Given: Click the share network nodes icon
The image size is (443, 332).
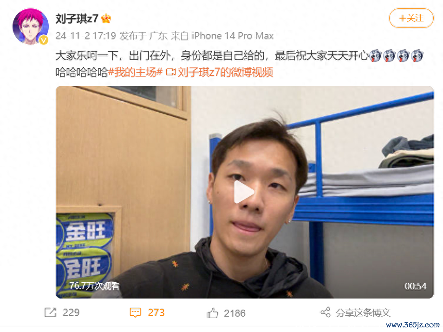Looking at the screenshot, I should [326, 312].
